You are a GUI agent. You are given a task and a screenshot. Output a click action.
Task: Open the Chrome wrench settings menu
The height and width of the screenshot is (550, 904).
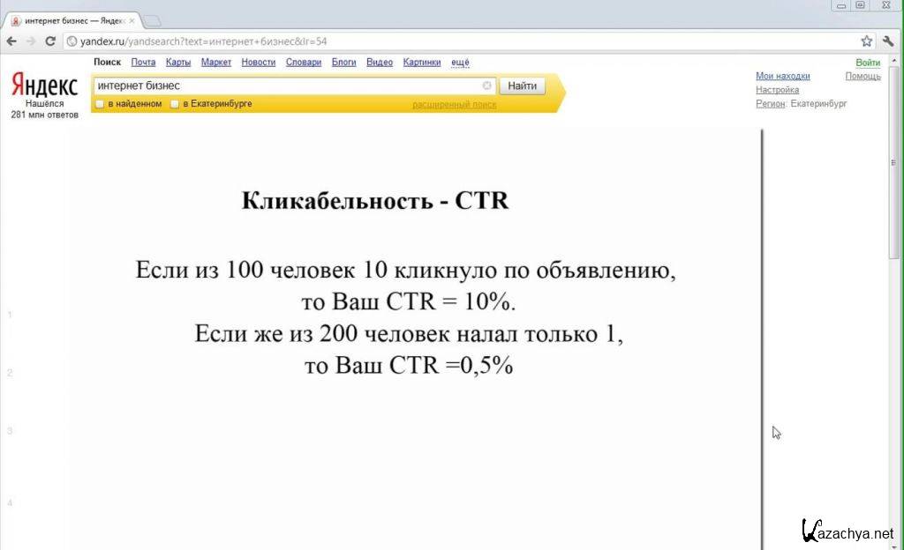click(x=888, y=41)
